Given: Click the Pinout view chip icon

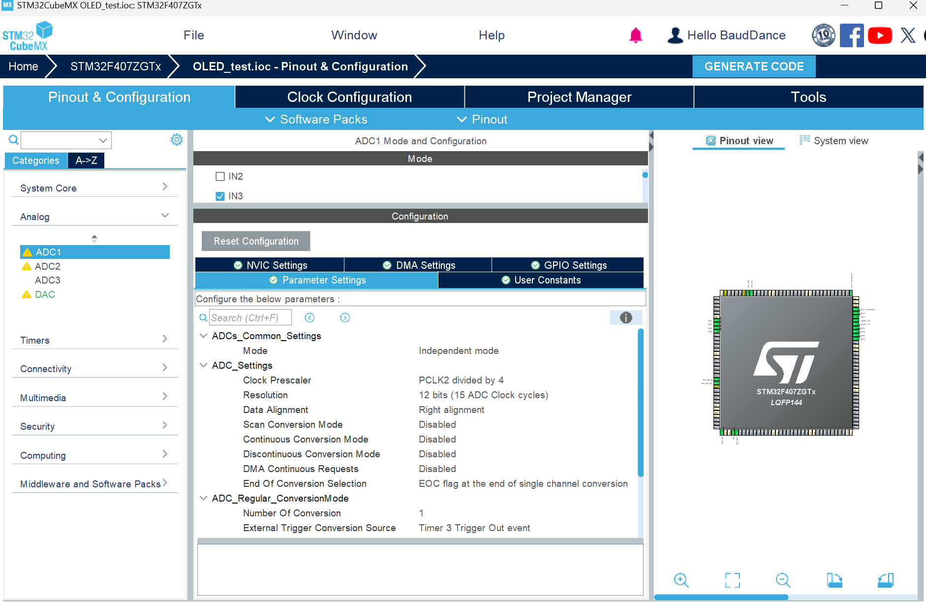Looking at the screenshot, I should click(710, 141).
